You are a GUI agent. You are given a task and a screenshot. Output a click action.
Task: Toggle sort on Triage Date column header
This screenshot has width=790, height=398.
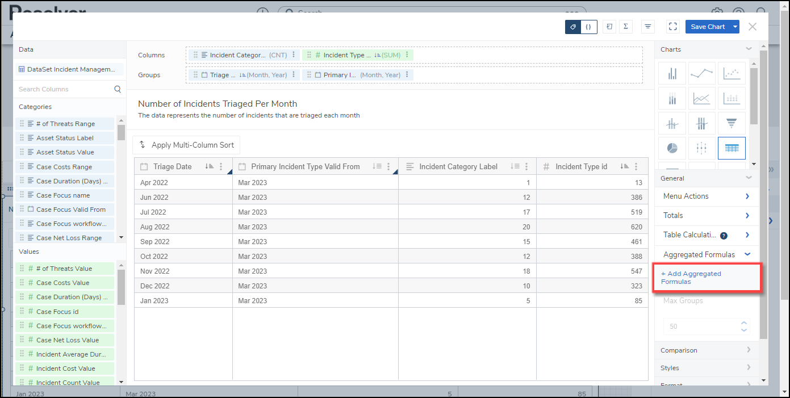point(209,167)
